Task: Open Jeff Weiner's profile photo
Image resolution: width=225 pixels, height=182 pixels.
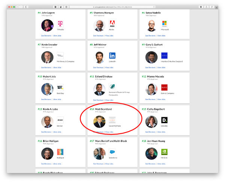Action: 99,57
